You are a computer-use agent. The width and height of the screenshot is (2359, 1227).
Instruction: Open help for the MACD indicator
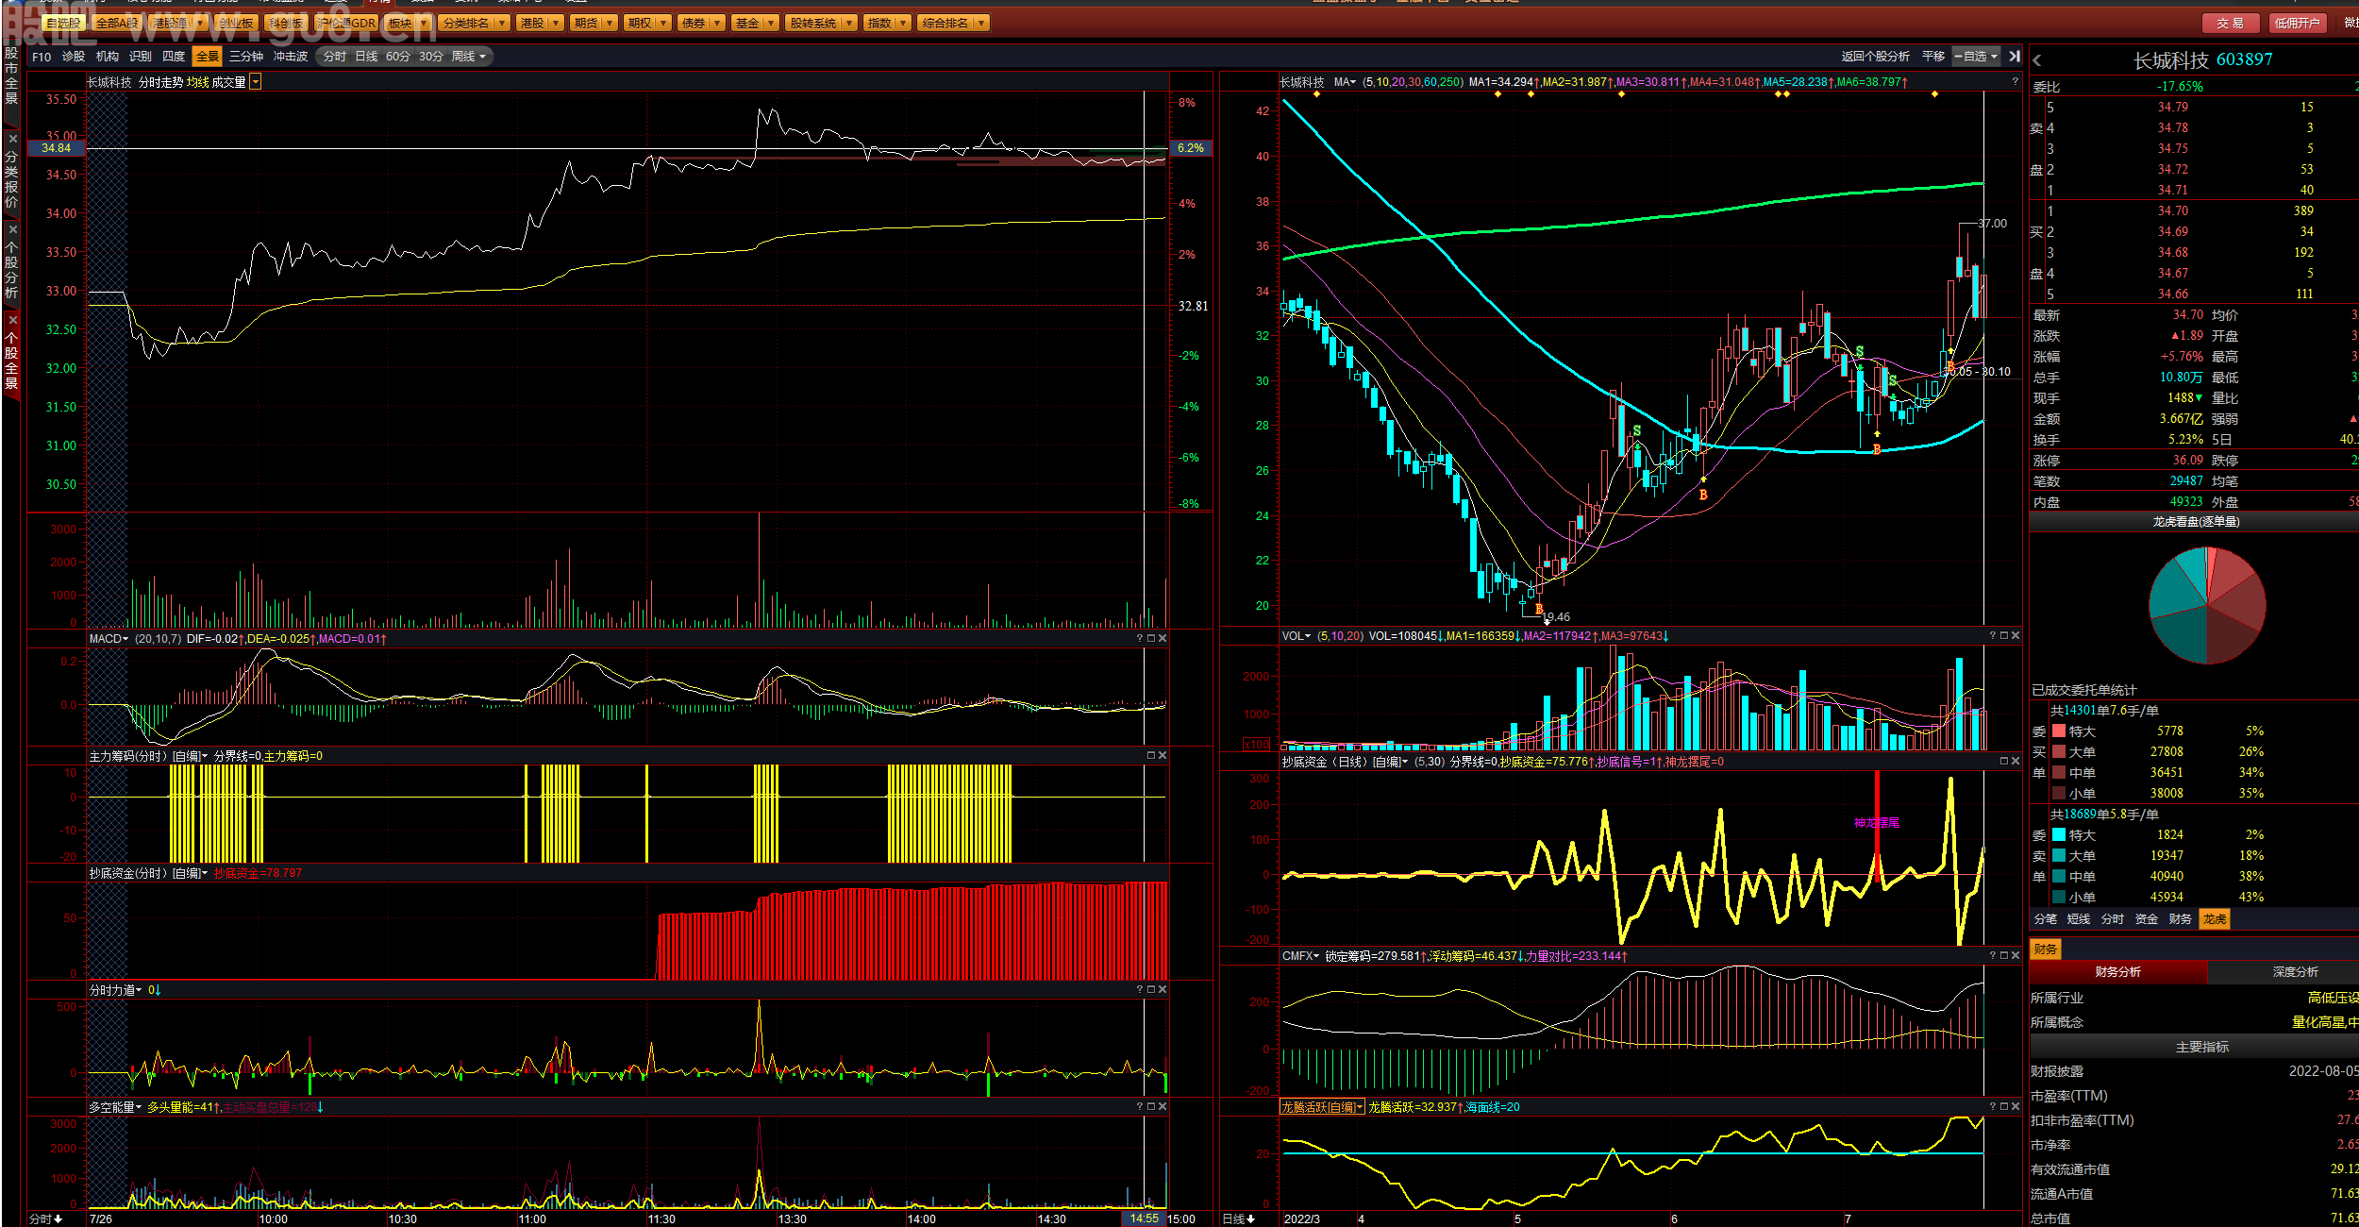(1140, 639)
